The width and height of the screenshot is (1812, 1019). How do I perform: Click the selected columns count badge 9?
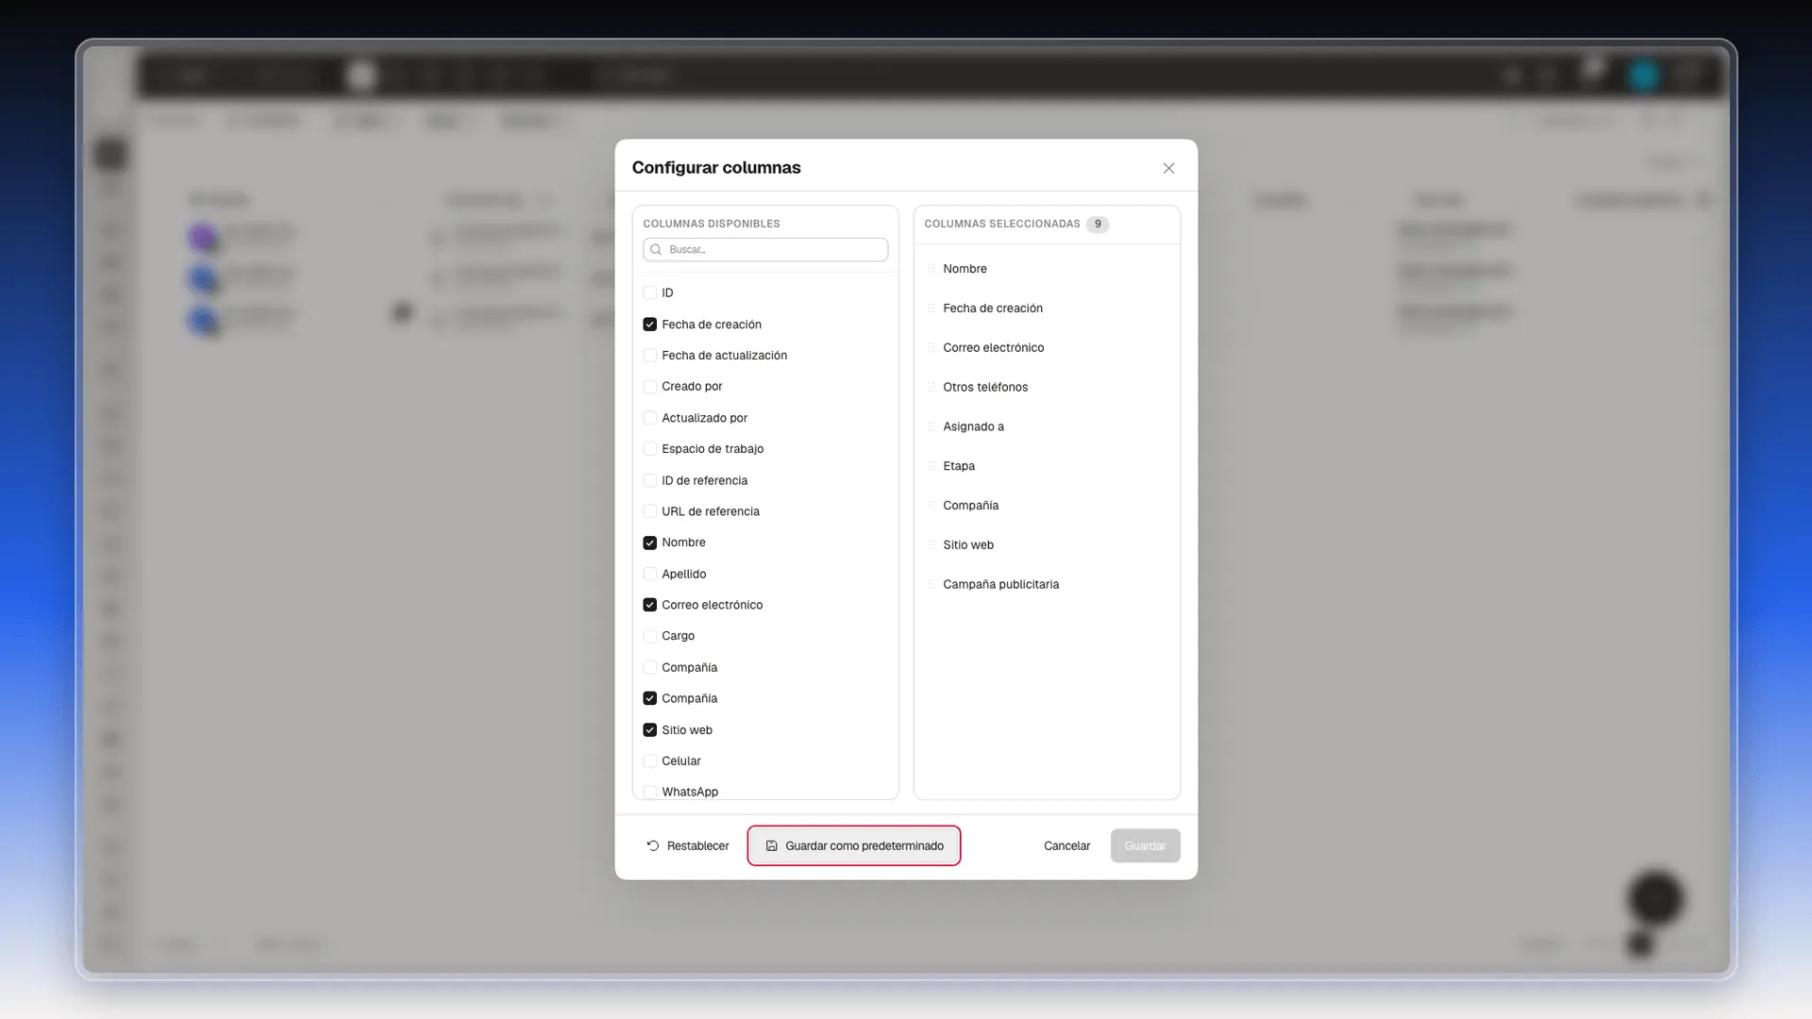click(1098, 225)
